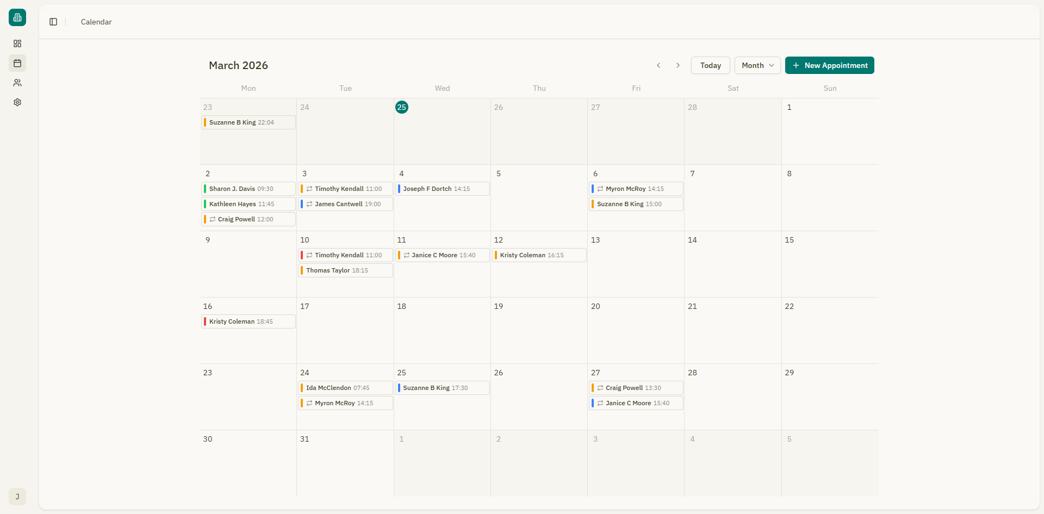The width and height of the screenshot is (1044, 514).
Task: Click the app logo icon
Action: (x=17, y=17)
